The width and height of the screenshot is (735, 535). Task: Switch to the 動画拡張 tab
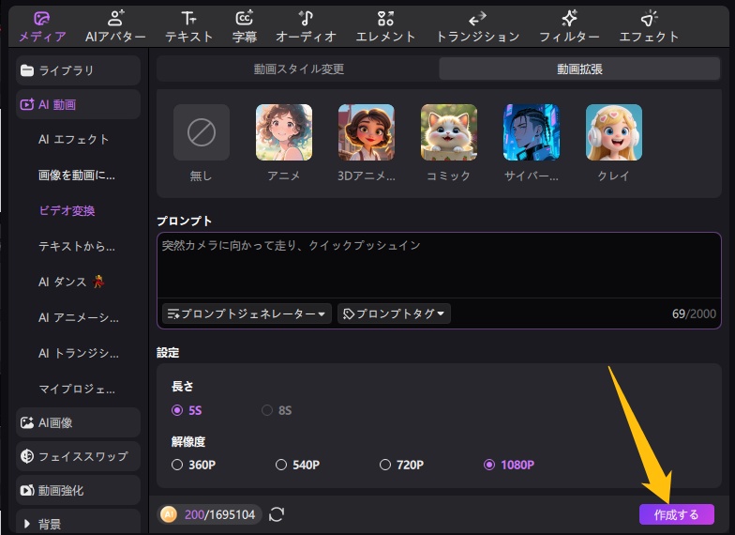pos(579,69)
